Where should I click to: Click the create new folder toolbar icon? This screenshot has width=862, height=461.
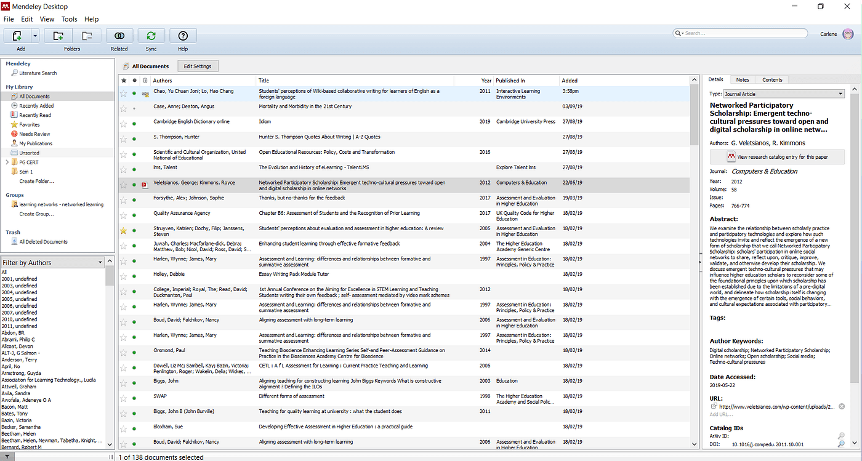(x=58, y=36)
